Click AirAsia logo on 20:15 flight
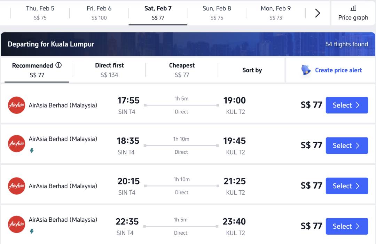The image size is (376, 244). click(16, 186)
